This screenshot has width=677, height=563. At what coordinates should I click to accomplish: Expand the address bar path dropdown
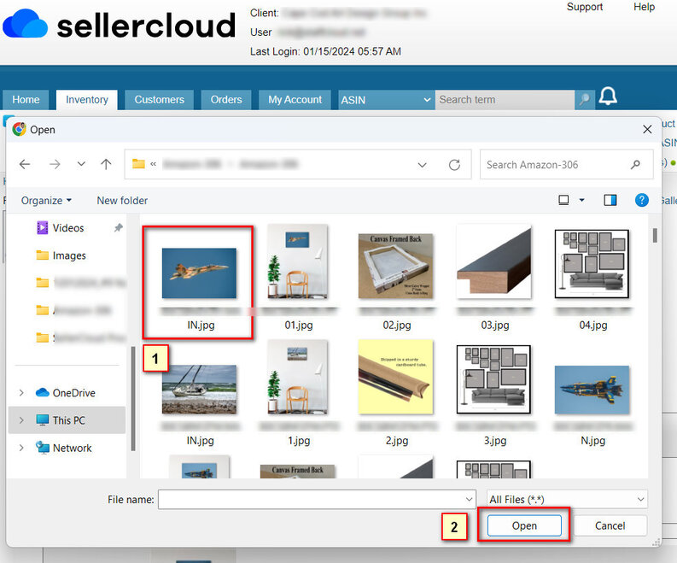pos(423,165)
